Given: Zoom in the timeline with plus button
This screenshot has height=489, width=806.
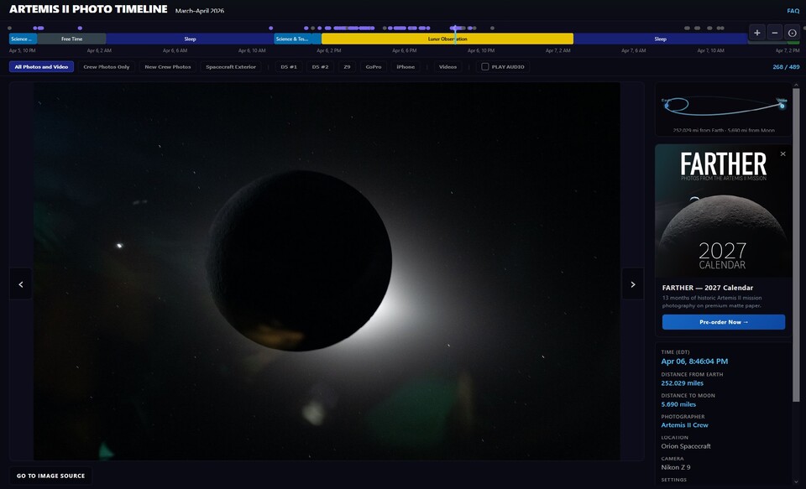Looking at the screenshot, I should pos(756,33).
